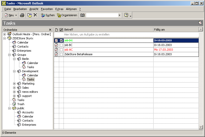Click task icon of job AC row
The width and height of the screenshot is (205, 137).
point(56,50)
